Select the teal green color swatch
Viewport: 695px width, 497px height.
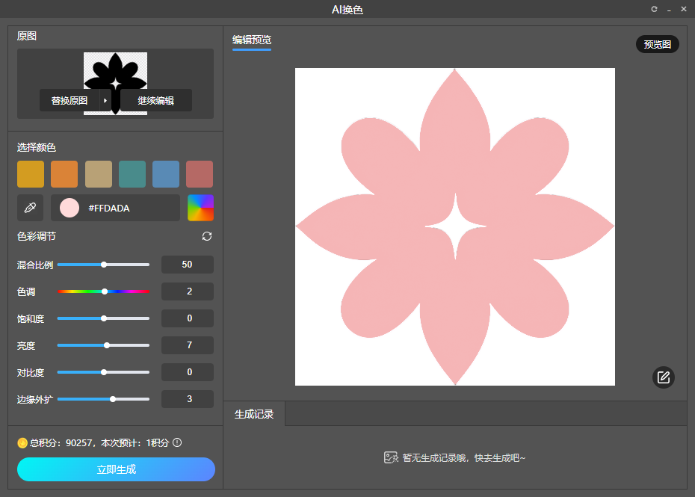[132, 174]
